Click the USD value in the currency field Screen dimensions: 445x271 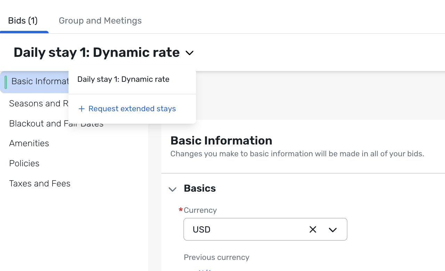tap(202, 230)
